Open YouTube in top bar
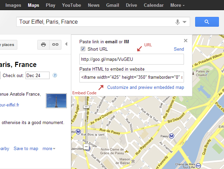Viewport: 224px width, 169px height. tap(71, 5)
